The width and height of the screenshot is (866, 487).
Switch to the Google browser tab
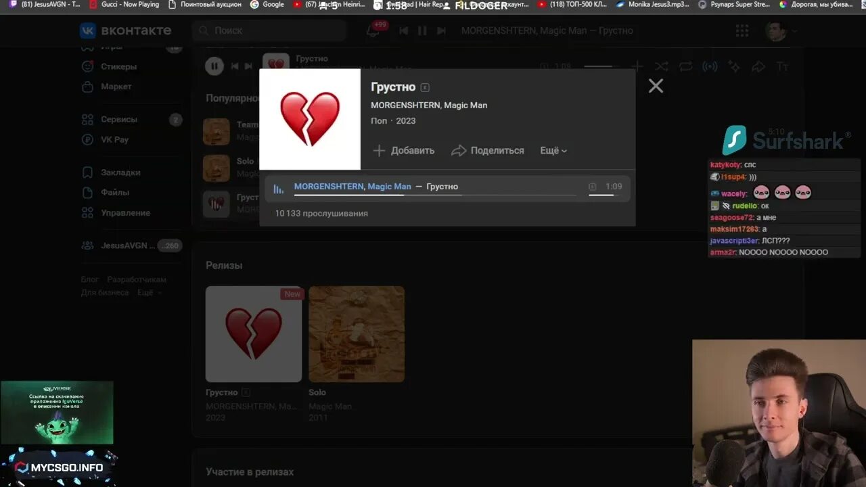(267, 5)
